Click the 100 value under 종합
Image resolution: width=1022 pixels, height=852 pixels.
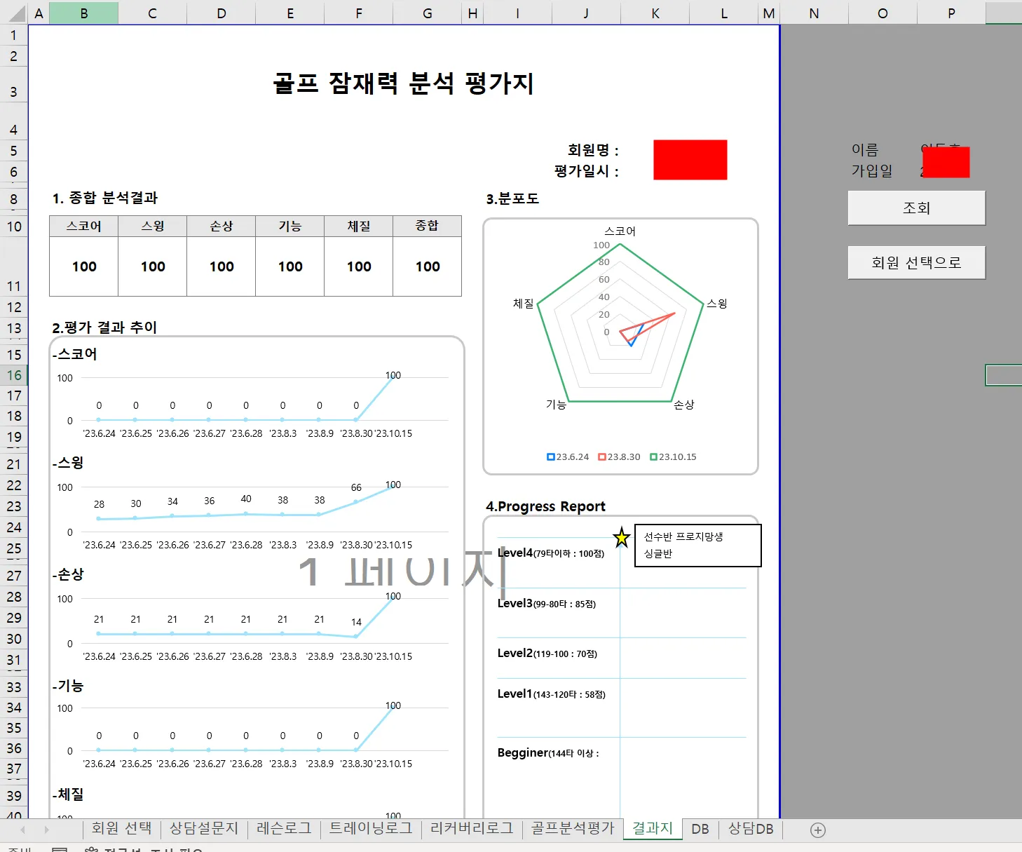(427, 266)
